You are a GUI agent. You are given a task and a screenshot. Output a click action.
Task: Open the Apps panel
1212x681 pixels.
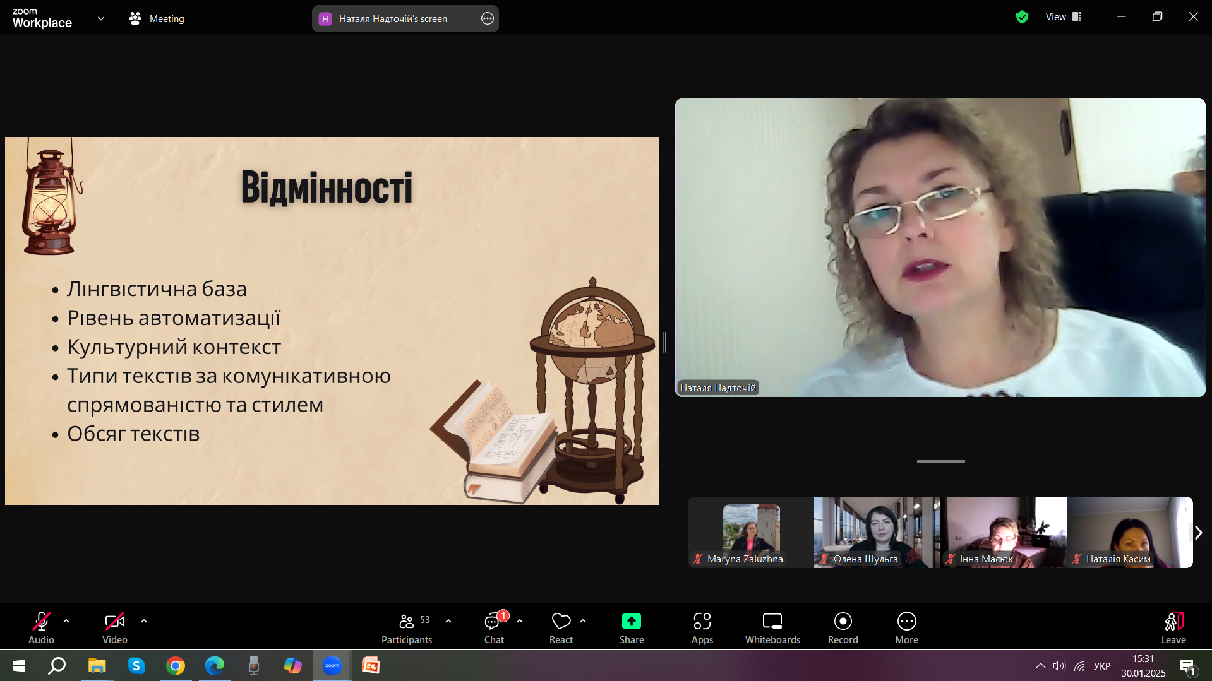pyautogui.click(x=702, y=628)
